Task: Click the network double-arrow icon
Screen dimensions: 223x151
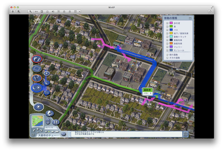Action: pos(36,11)
